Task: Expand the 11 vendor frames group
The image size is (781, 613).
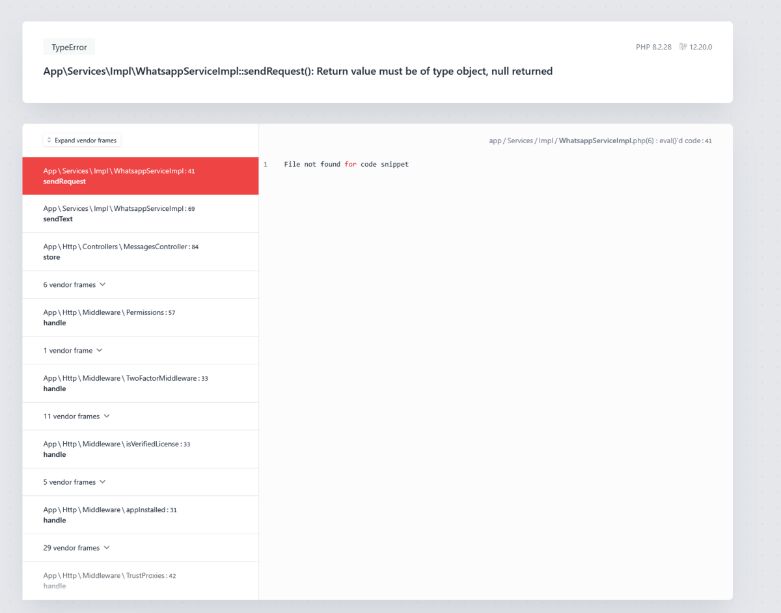Action: (141, 416)
